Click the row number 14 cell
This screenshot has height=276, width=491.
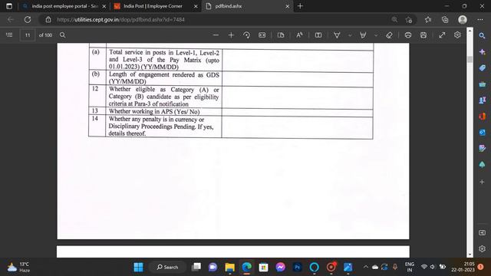pyautogui.click(x=97, y=126)
